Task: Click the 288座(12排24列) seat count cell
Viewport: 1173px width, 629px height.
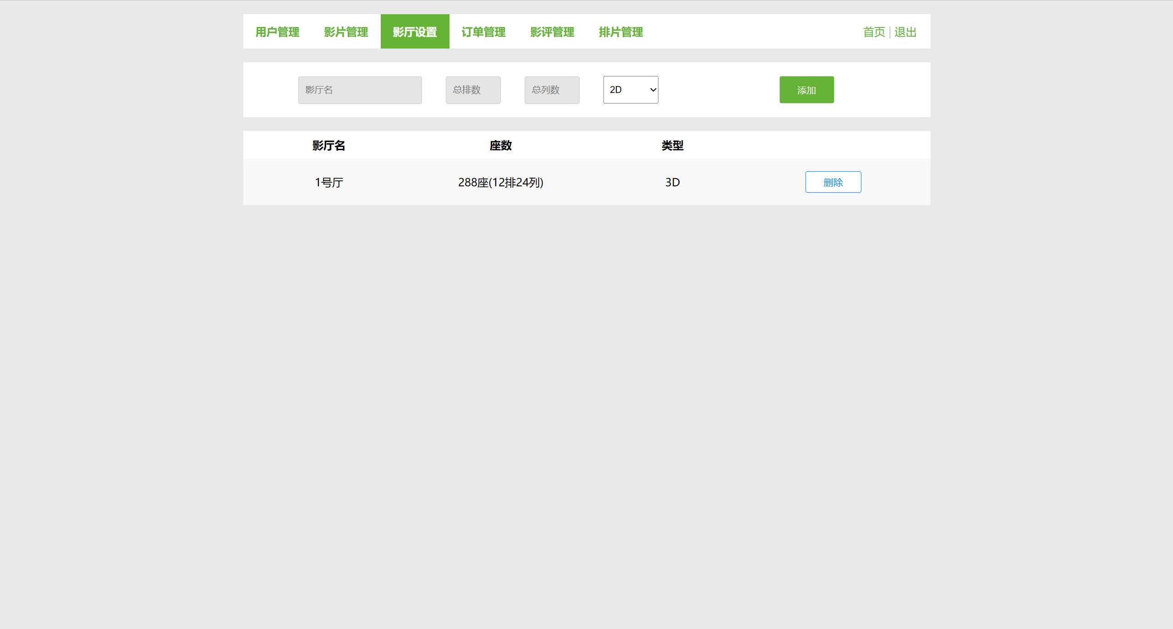Action: 500,182
